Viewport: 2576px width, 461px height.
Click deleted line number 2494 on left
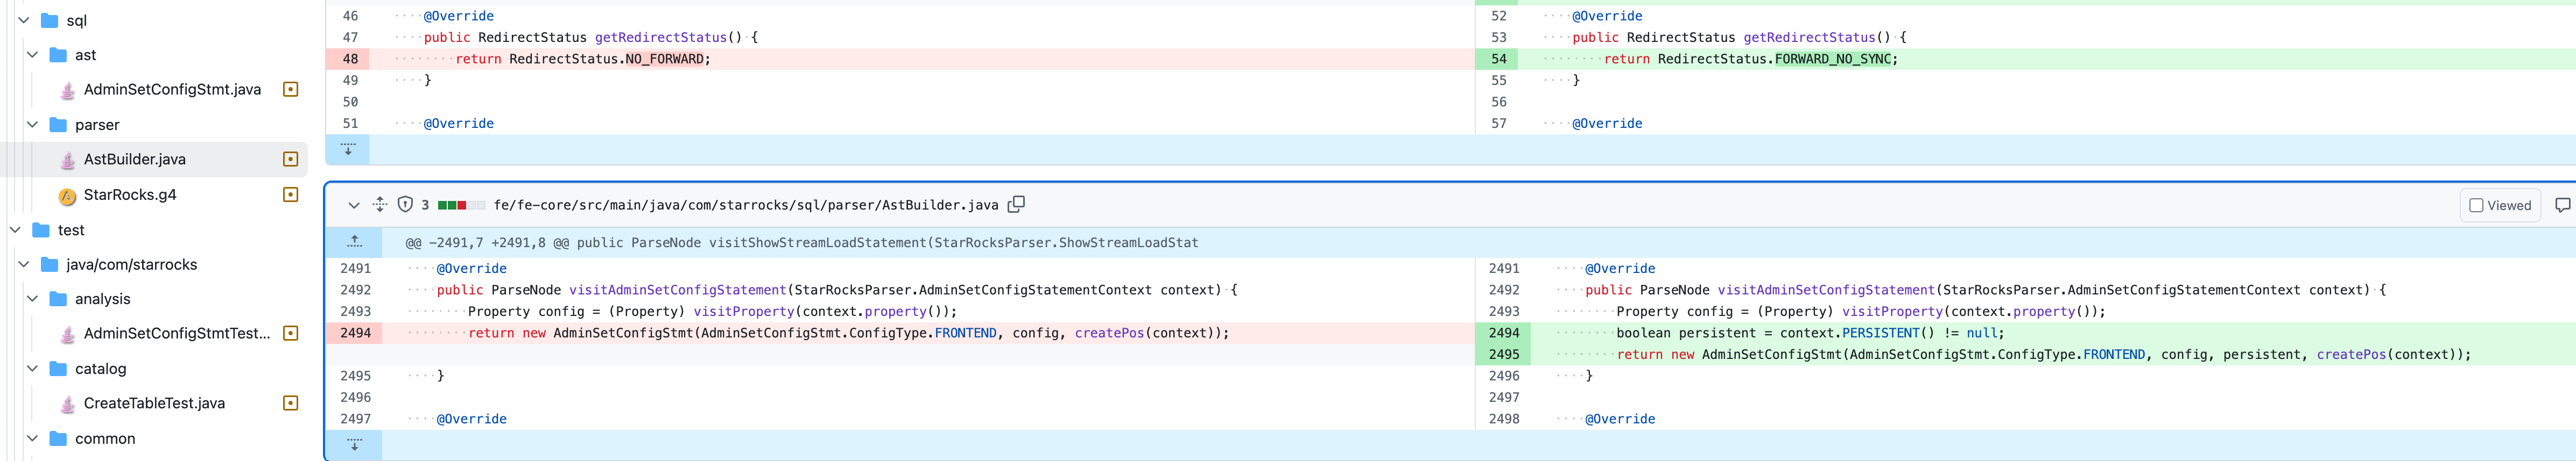355,333
